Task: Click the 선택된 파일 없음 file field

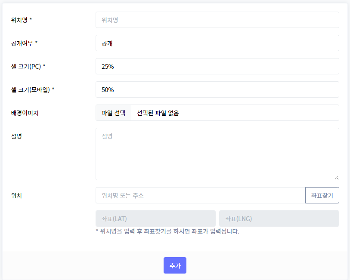Action: [x=235, y=113]
